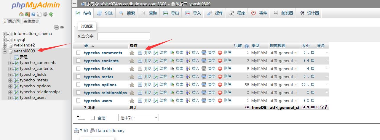Click the 近期访问 recent button
Screen dimensions: 380x140
click(x=12, y=21)
